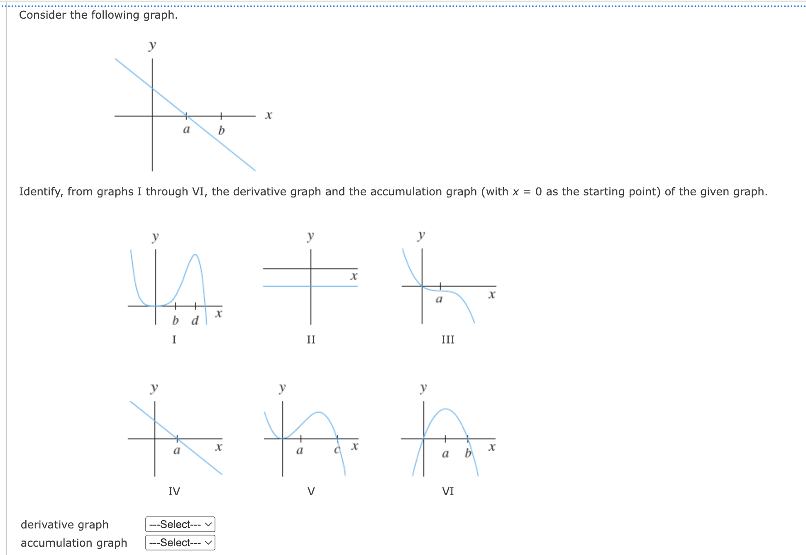806x555 pixels.
Task: Click the Roman numeral V caption
Action: 311,492
